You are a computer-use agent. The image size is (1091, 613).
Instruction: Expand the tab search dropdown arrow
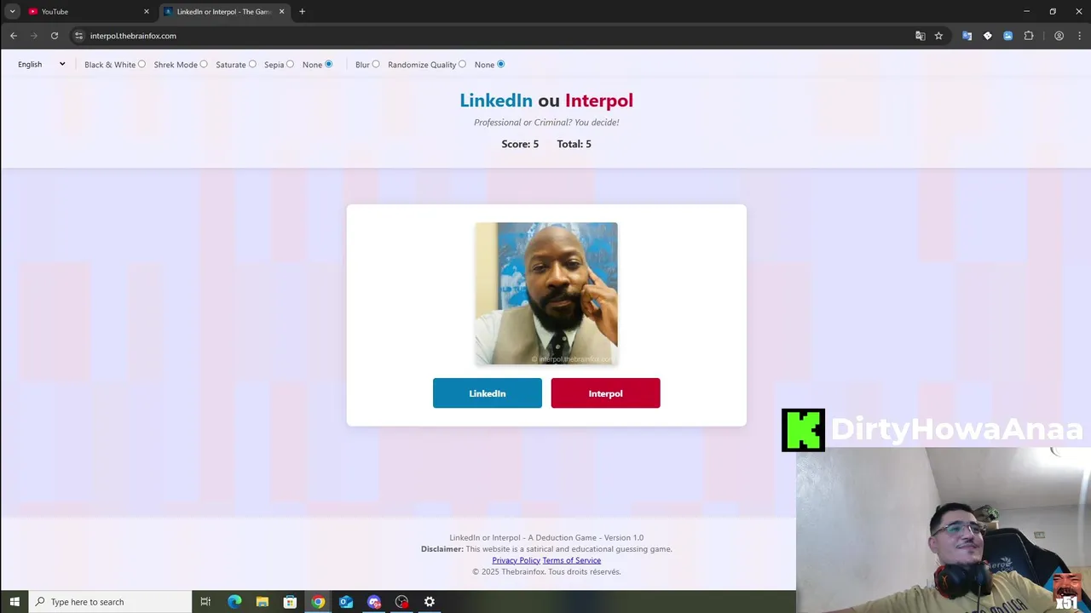[x=12, y=12]
